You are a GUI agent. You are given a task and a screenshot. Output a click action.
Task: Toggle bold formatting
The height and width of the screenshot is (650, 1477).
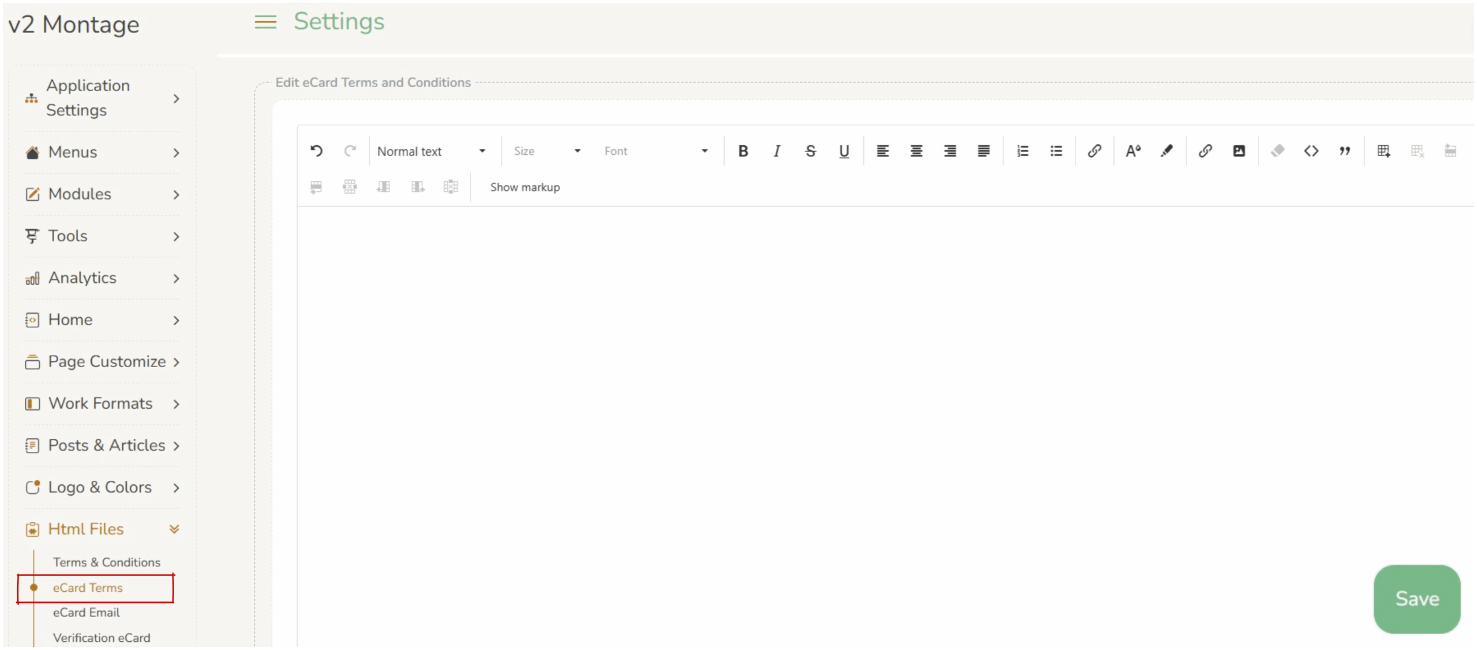tap(743, 151)
